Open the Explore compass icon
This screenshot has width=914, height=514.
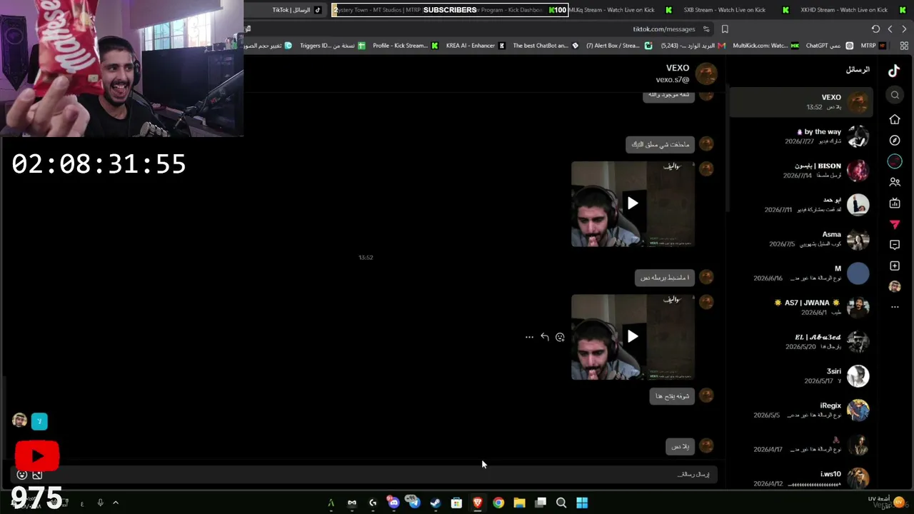[x=895, y=141]
